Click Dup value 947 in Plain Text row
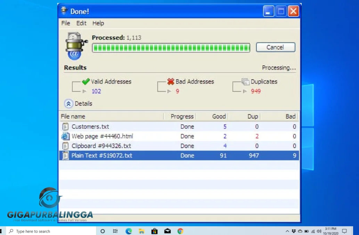This screenshot has width=359, height=235. [254, 156]
